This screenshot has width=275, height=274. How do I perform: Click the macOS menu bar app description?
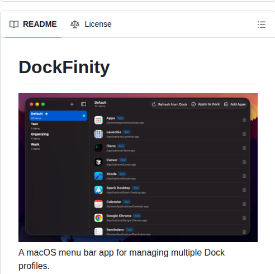point(121,259)
